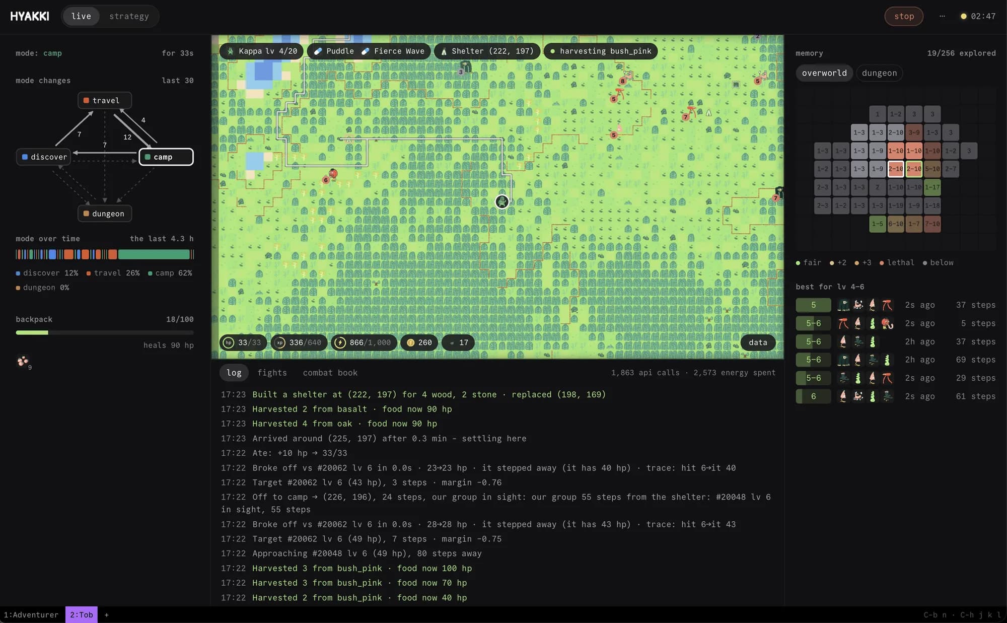
Task: Click the stop button
Action: point(904,16)
